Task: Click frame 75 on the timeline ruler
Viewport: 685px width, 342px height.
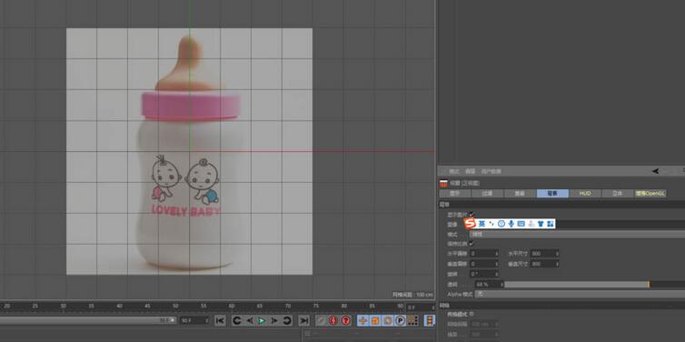Action: point(316,307)
